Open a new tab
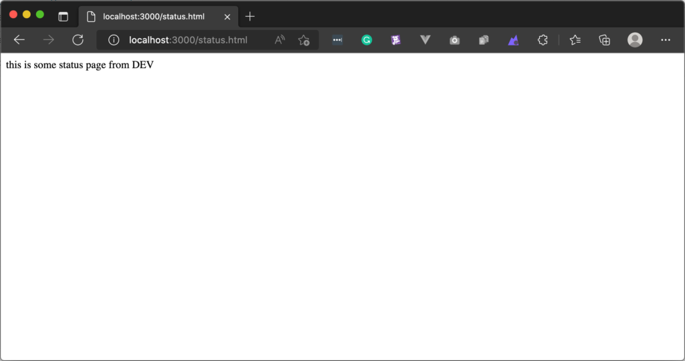Screen dimensions: 685x361 pyautogui.click(x=250, y=16)
